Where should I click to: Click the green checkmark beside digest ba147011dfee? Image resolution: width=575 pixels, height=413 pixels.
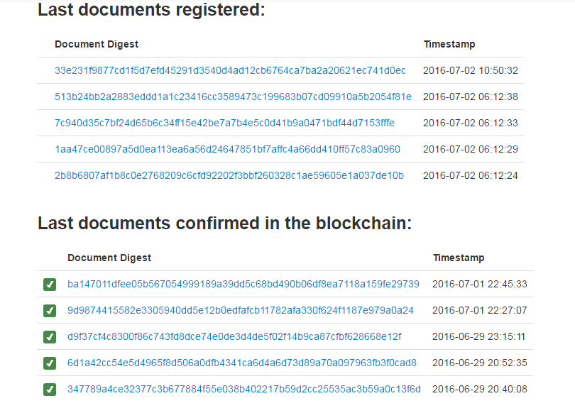point(50,285)
